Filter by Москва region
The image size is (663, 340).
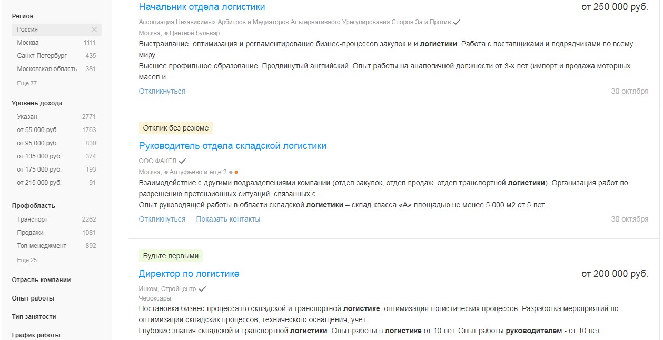tap(56, 43)
